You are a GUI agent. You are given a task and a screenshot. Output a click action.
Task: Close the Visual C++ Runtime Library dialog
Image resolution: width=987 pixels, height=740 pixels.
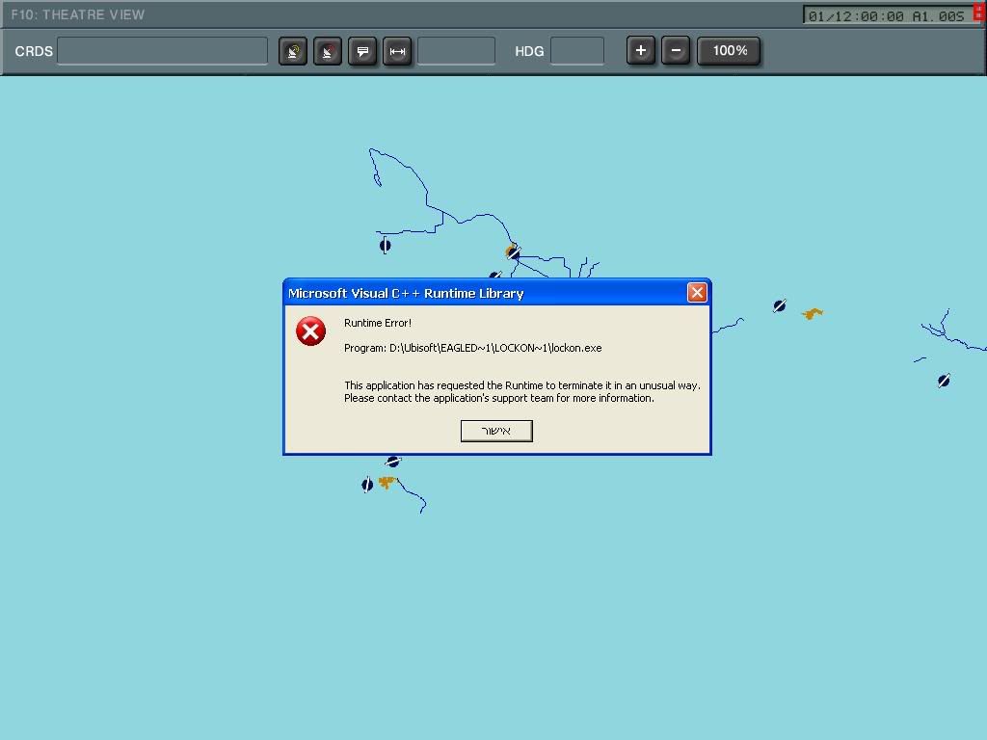[697, 293]
